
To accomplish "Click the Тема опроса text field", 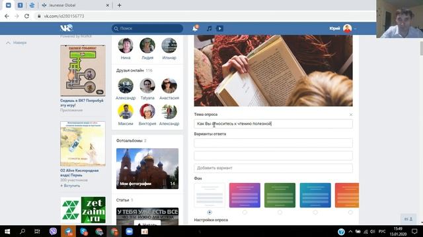I will coord(273,124).
